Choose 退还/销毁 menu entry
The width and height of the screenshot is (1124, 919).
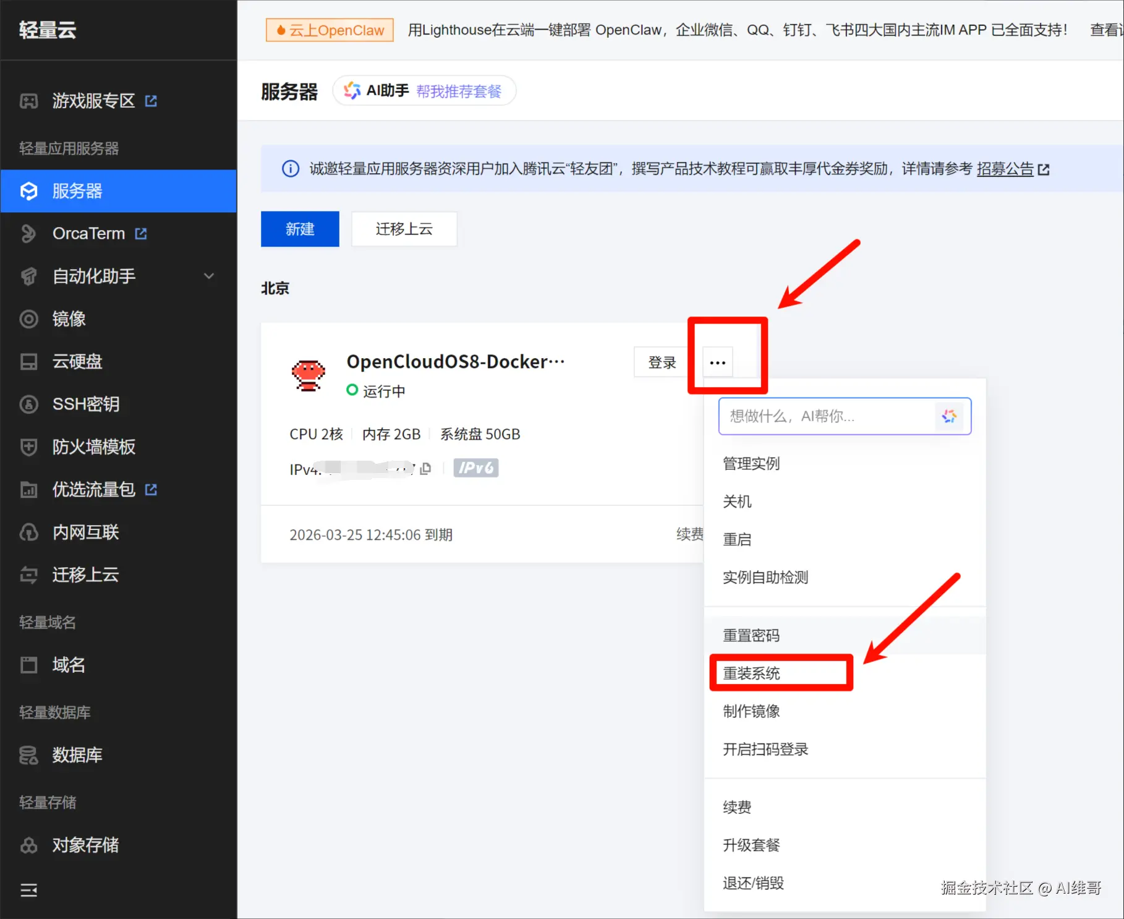(845, 883)
